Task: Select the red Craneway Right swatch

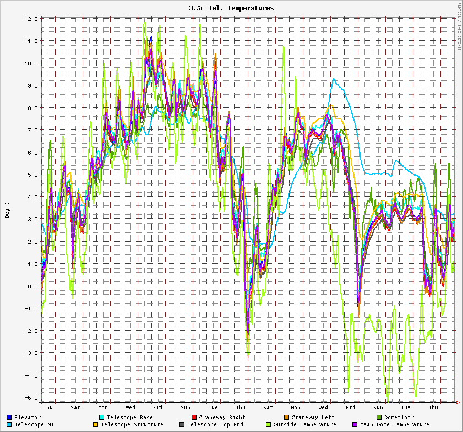Action: click(194, 417)
